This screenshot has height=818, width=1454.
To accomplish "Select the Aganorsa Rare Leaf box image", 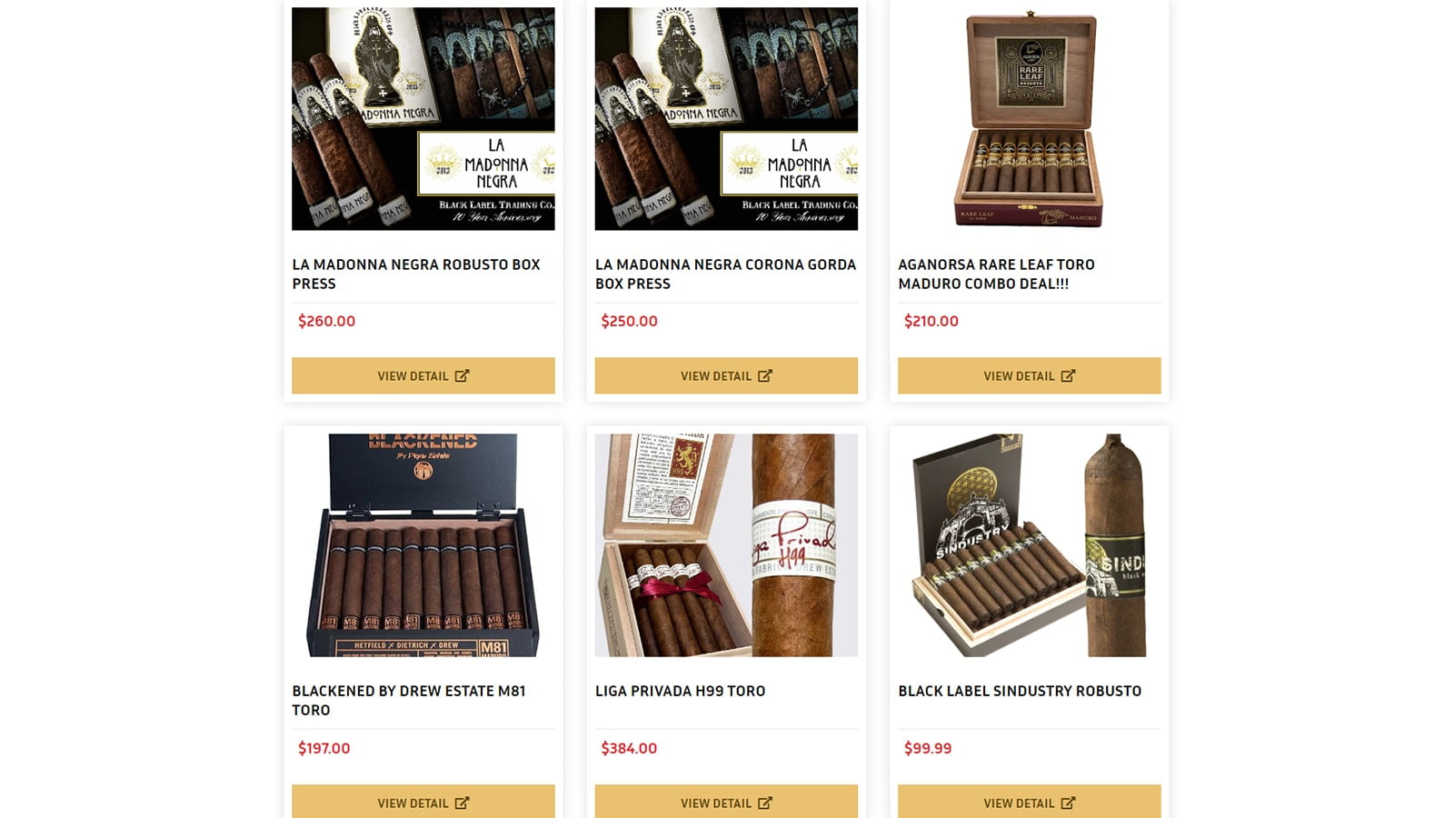I will (1030, 119).
